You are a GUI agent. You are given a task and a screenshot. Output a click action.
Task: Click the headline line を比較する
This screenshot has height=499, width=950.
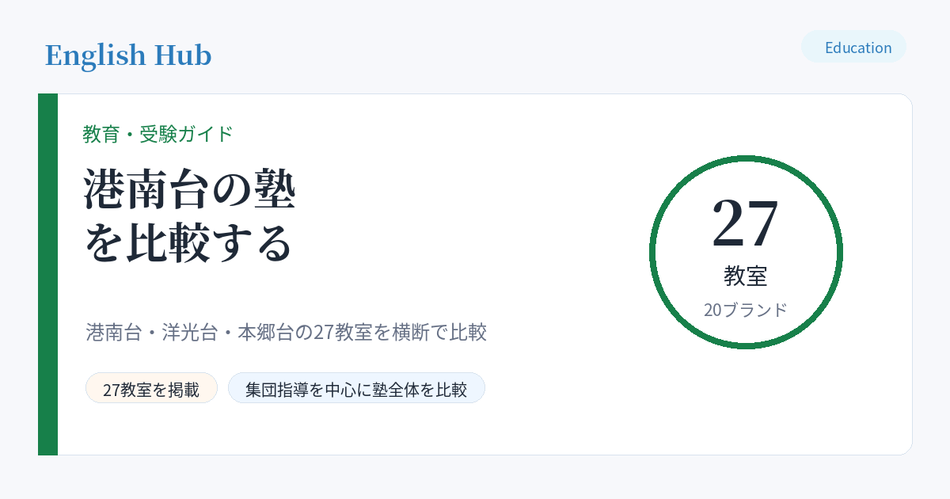(188, 244)
